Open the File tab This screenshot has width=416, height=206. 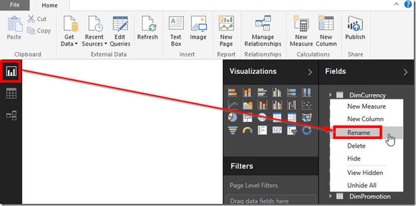tap(15, 5)
